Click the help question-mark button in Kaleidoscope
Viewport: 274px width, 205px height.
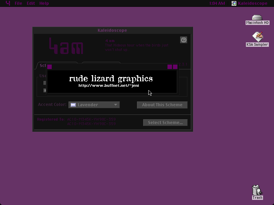pos(184,40)
